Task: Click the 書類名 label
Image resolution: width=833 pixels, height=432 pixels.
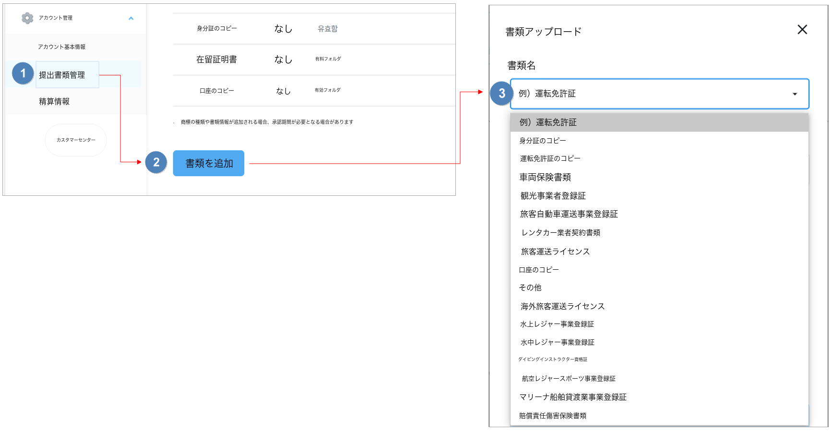Action: [x=521, y=65]
